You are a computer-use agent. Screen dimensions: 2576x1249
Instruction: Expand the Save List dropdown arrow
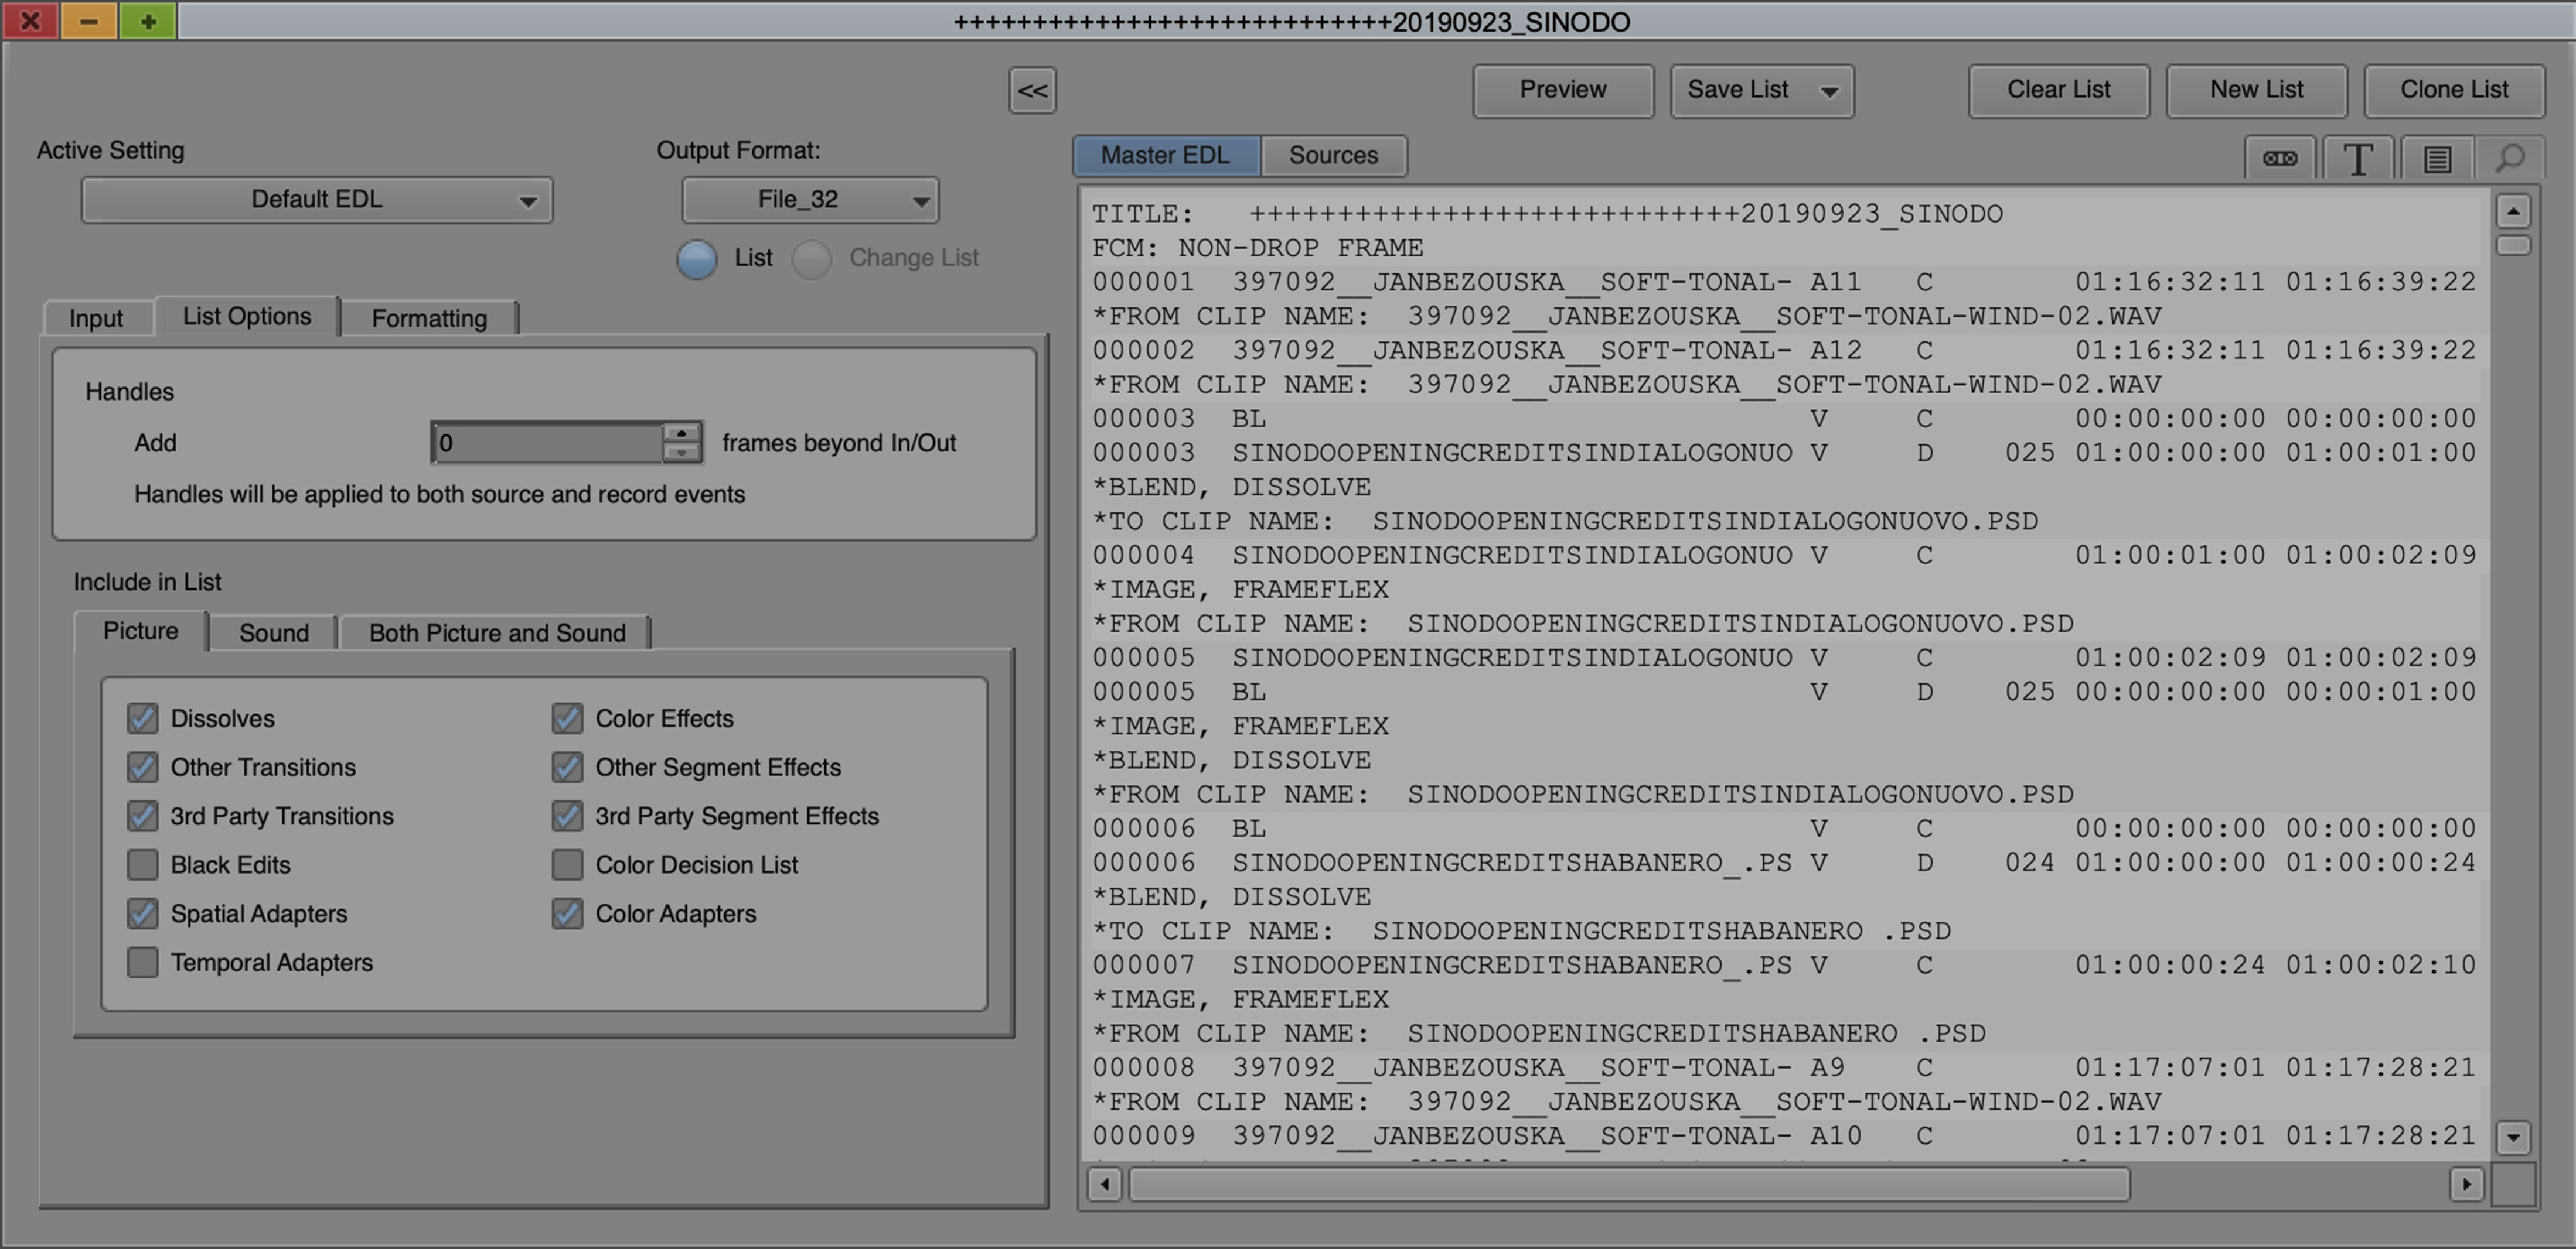click(1829, 92)
